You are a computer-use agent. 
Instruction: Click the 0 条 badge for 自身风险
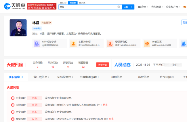[35, 98]
